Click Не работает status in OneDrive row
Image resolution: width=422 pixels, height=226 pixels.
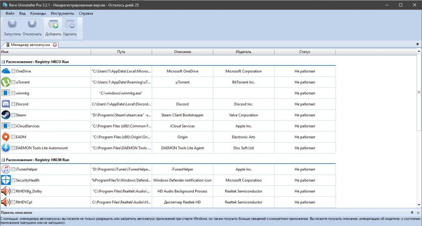[x=305, y=71]
